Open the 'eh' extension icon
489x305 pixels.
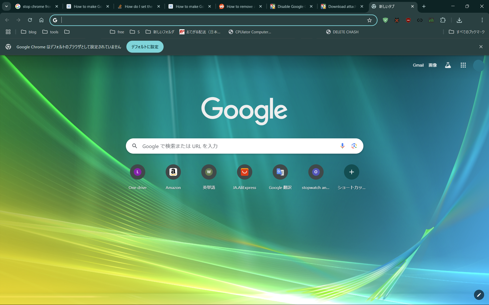pos(431,20)
